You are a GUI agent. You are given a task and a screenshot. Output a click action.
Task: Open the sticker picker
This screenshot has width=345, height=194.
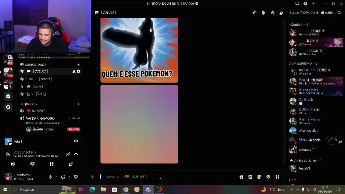click(259, 177)
